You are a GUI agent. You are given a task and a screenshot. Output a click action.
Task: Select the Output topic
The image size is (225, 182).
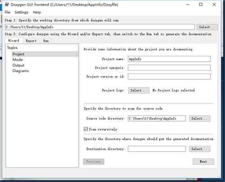pos(18,65)
